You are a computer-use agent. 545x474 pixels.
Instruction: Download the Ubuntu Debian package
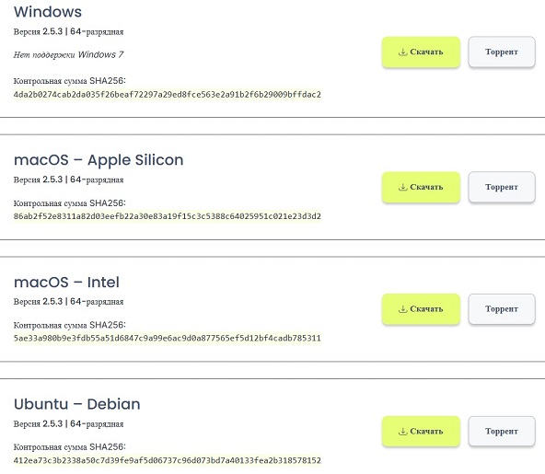coord(421,432)
